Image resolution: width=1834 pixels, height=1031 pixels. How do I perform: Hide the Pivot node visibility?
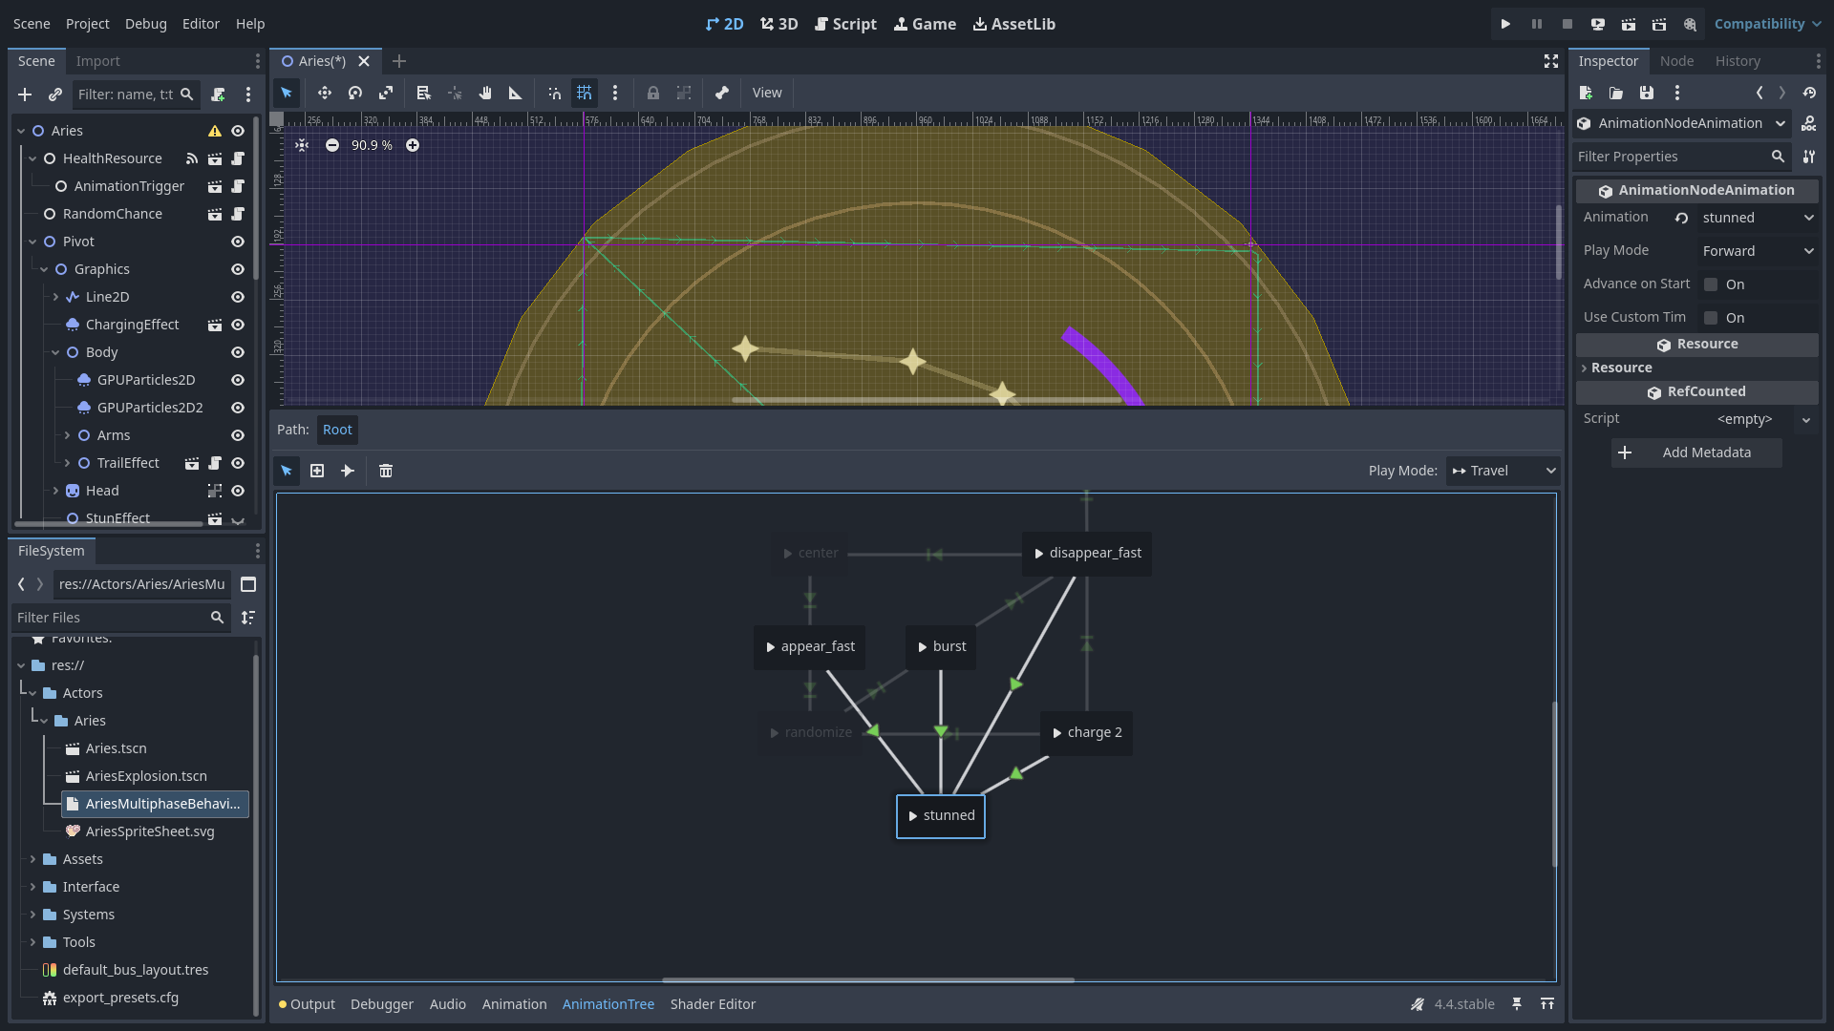238,242
